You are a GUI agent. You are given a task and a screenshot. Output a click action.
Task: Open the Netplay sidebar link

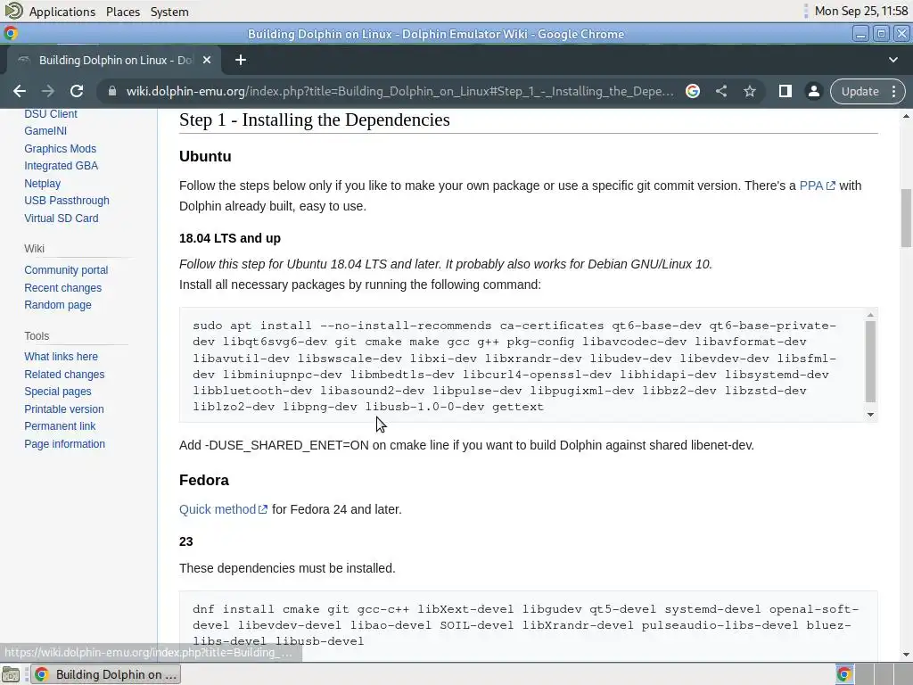[x=43, y=184]
